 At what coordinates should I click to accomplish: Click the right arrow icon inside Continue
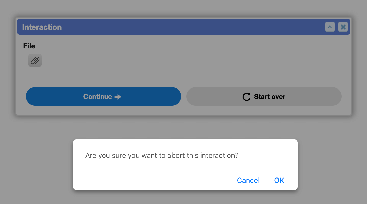coord(118,97)
